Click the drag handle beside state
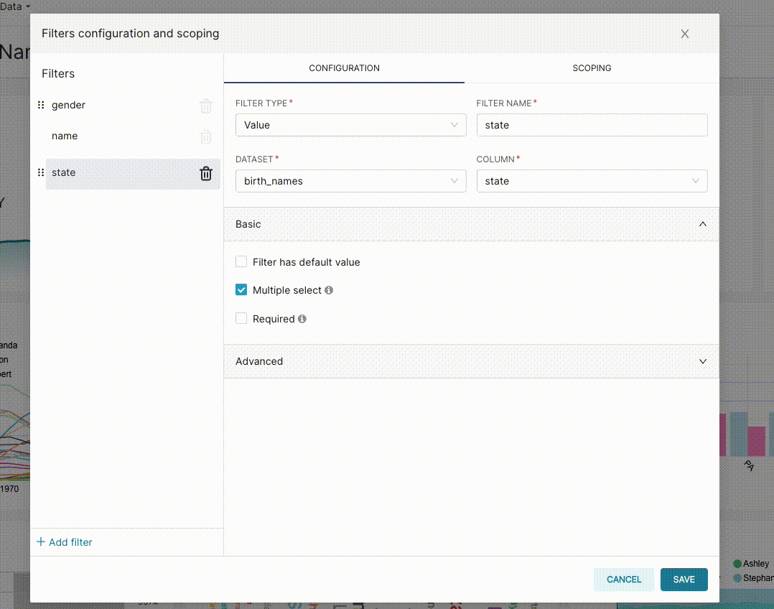 pos(41,172)
